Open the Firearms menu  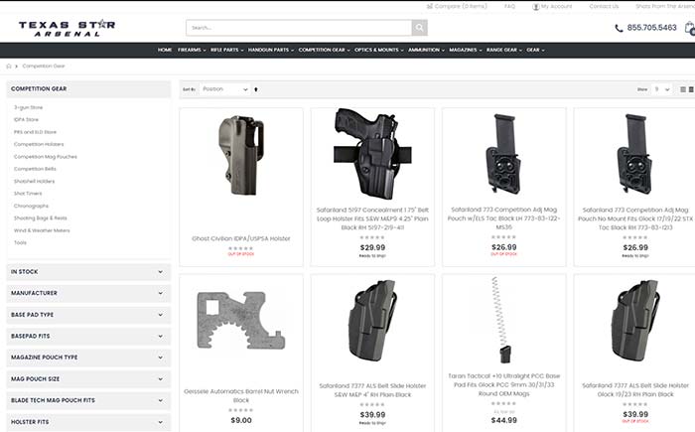(192, 50)
